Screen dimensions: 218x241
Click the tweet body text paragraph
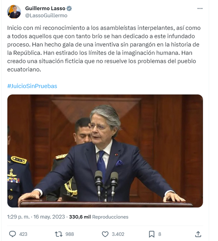(x=104, y=49)
